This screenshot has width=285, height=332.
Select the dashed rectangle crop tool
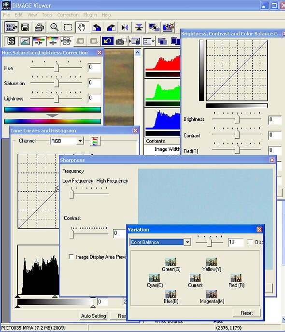coord(68,28)
